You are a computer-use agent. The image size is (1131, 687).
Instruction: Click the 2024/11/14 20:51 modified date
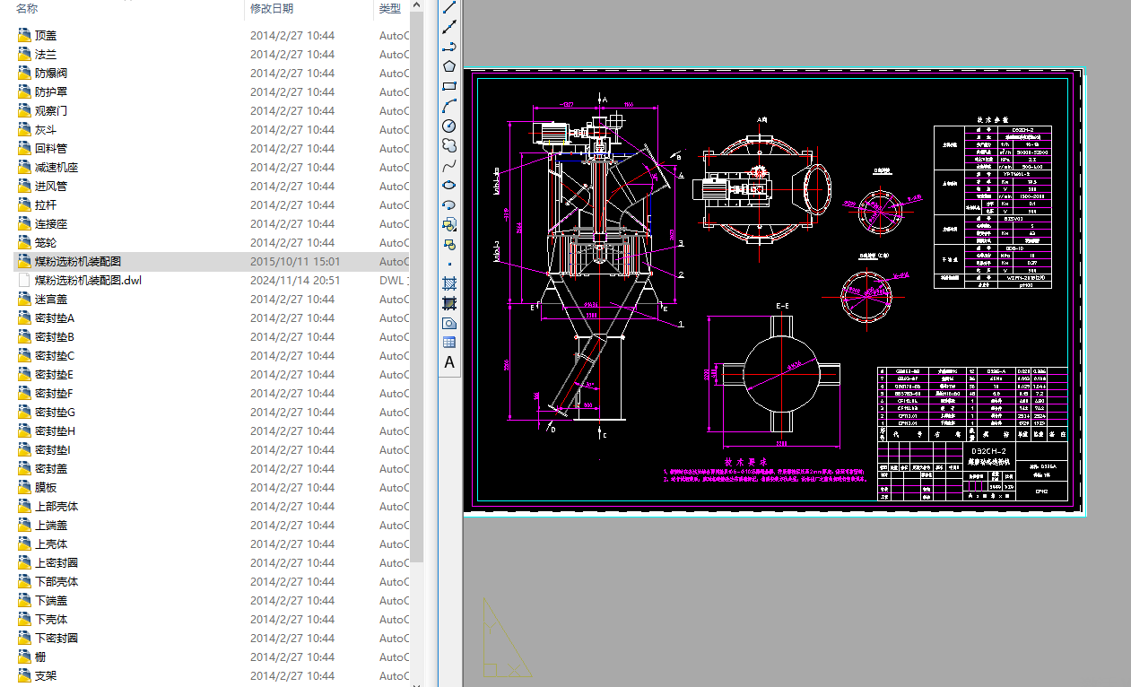click(295, 281)
